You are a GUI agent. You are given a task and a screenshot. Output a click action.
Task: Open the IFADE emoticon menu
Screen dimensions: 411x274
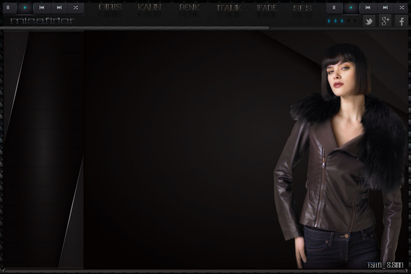click(x=266, y=8)
